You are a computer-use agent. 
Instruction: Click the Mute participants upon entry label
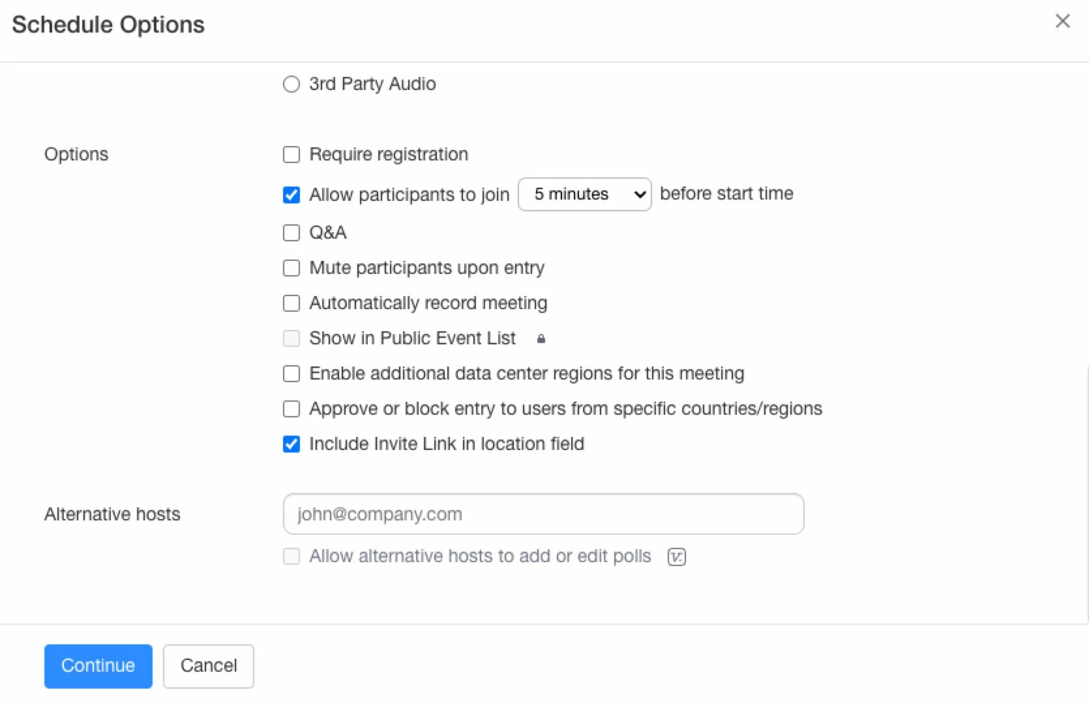click(x=426, y=268)
